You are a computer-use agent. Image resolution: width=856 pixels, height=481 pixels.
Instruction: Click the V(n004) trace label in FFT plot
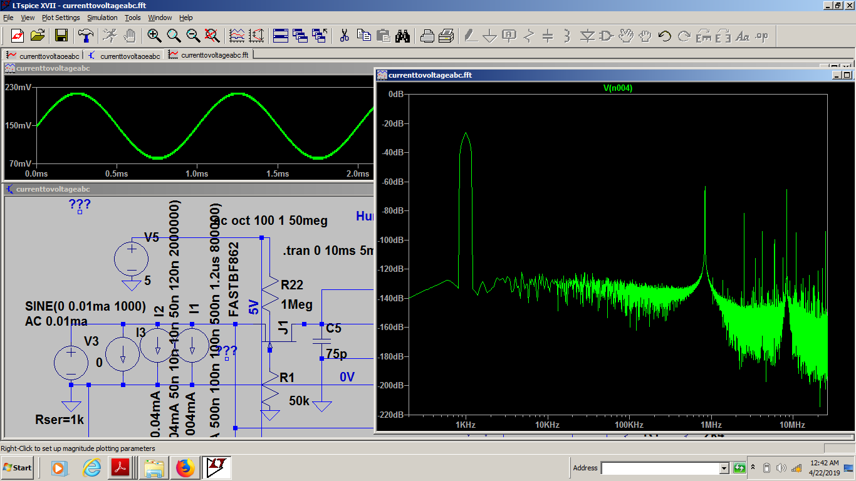pyautogui.click(x=618, y=88)
